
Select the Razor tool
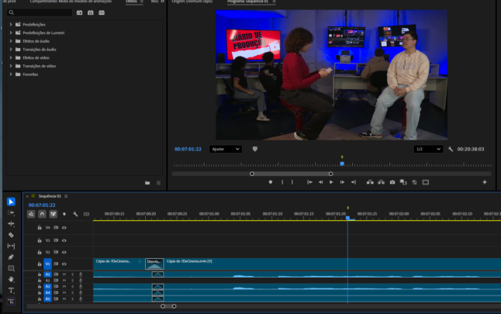(x=11, y=235)
